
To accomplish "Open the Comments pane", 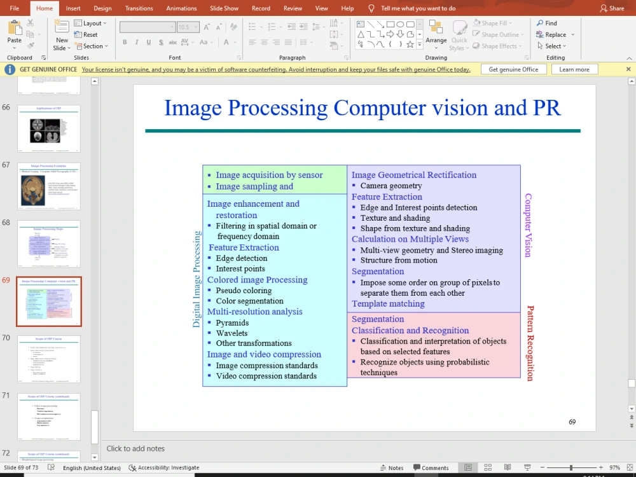I will pyautogui.click(x=431, y=467).
